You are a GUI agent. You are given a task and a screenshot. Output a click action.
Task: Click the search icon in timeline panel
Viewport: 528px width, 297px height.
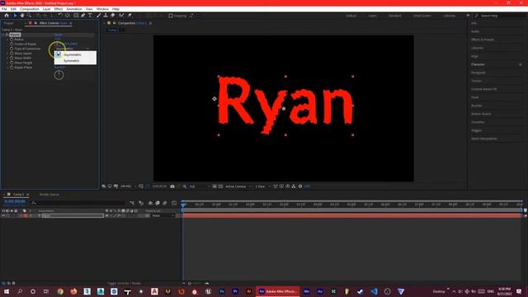click(x=34, y=203)
